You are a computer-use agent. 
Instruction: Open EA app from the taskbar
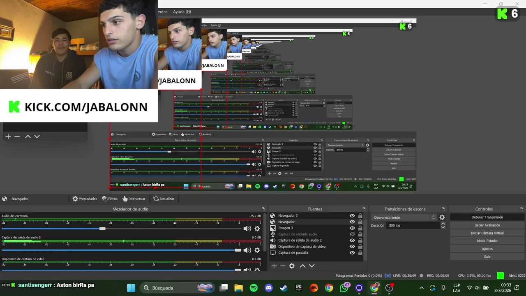[x=314, y=288]
